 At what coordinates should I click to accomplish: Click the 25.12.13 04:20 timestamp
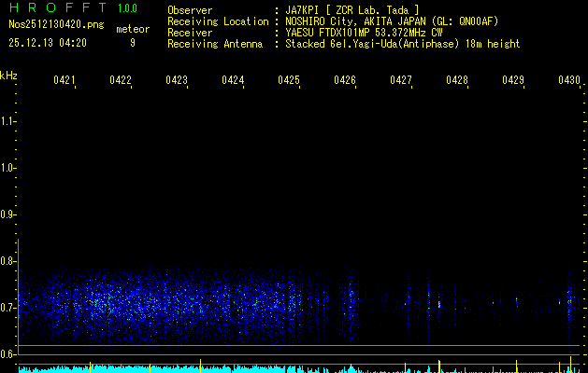pos(47,43)
